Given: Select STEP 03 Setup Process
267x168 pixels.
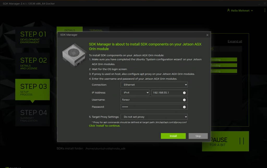Looking at the screenshot, I should [x=33, y=89].
